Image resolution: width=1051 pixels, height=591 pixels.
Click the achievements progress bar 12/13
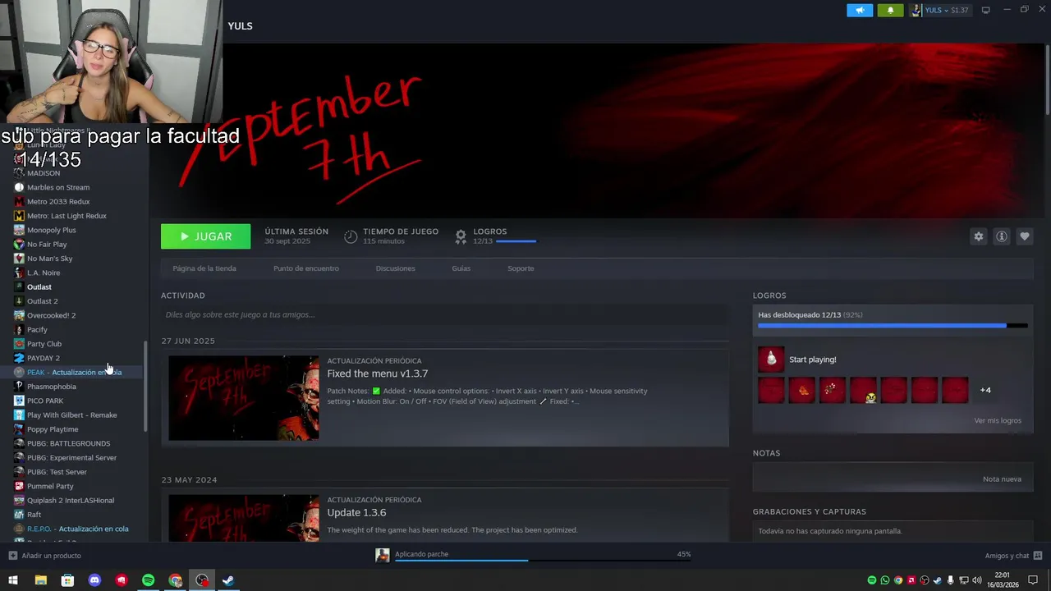coord(893,326)
